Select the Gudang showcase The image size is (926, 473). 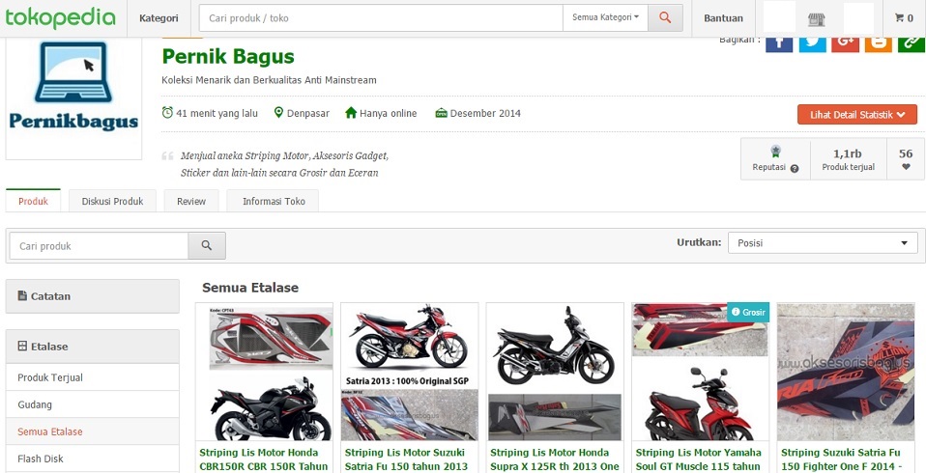(x=92, y=404)
